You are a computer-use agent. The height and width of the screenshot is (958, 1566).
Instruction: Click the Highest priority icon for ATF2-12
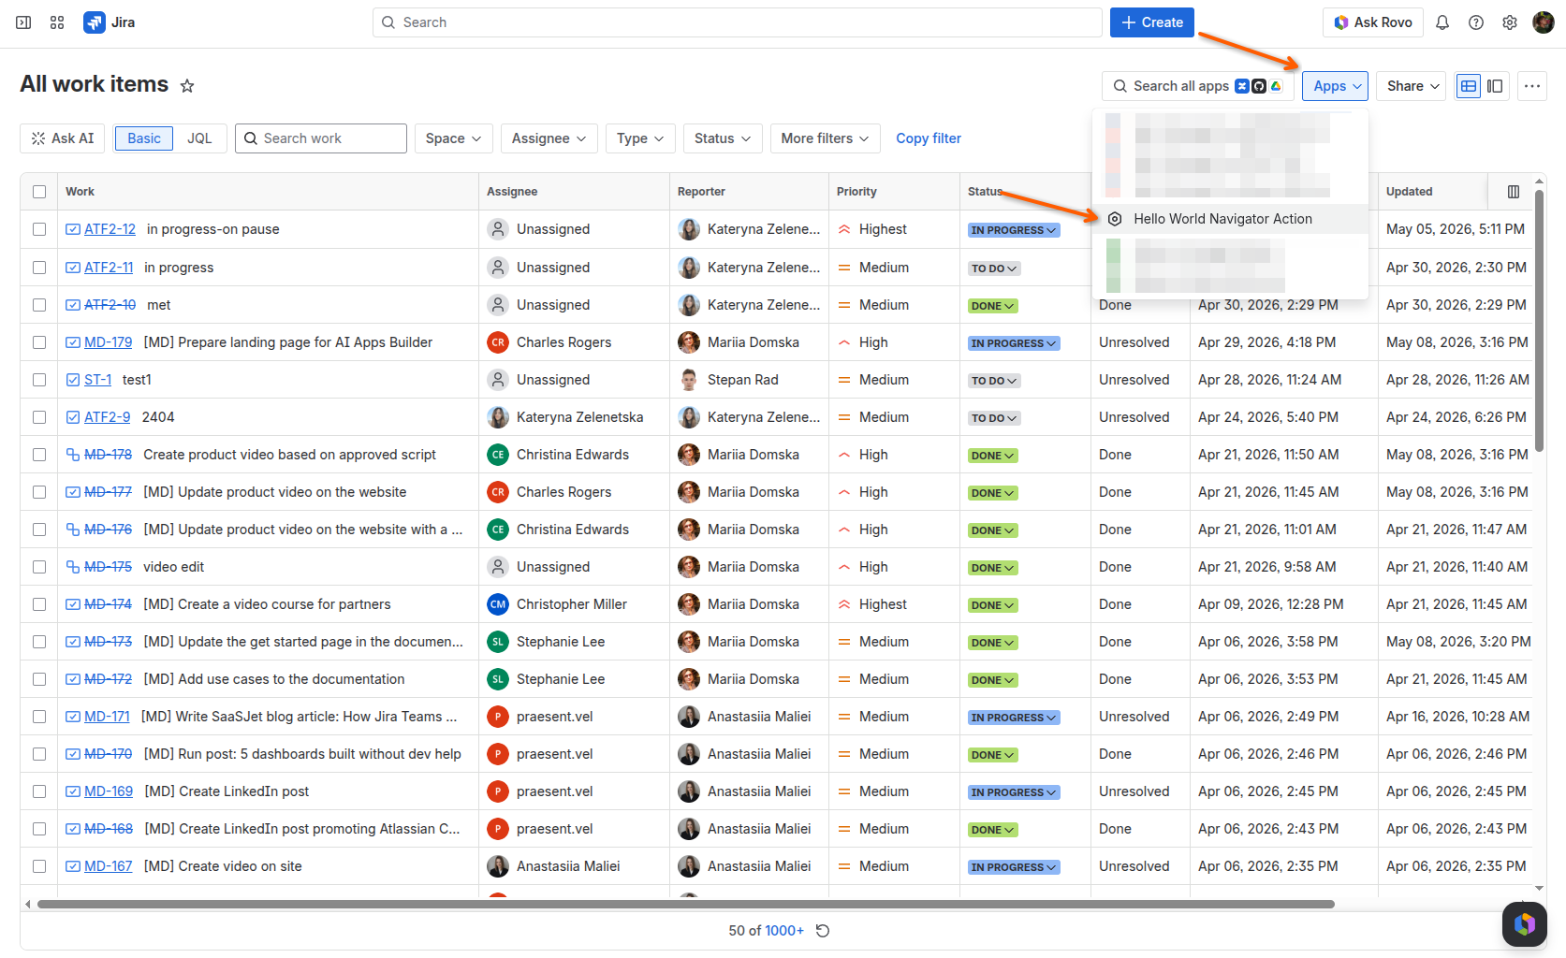coord(844,229)
